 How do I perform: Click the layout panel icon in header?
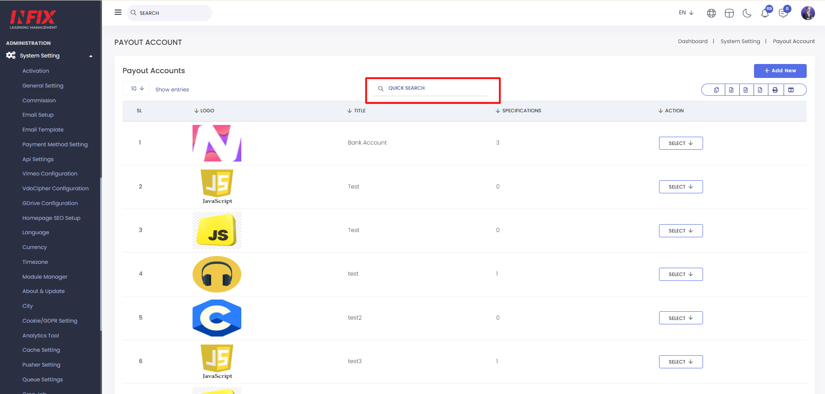click(729, 13)
